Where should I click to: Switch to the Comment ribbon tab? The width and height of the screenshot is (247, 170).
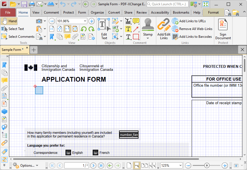point(51,12)
